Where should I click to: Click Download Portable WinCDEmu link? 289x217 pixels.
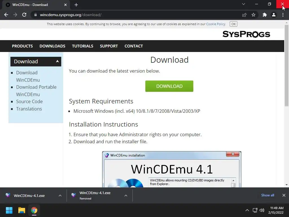click(x=36, y=91)
